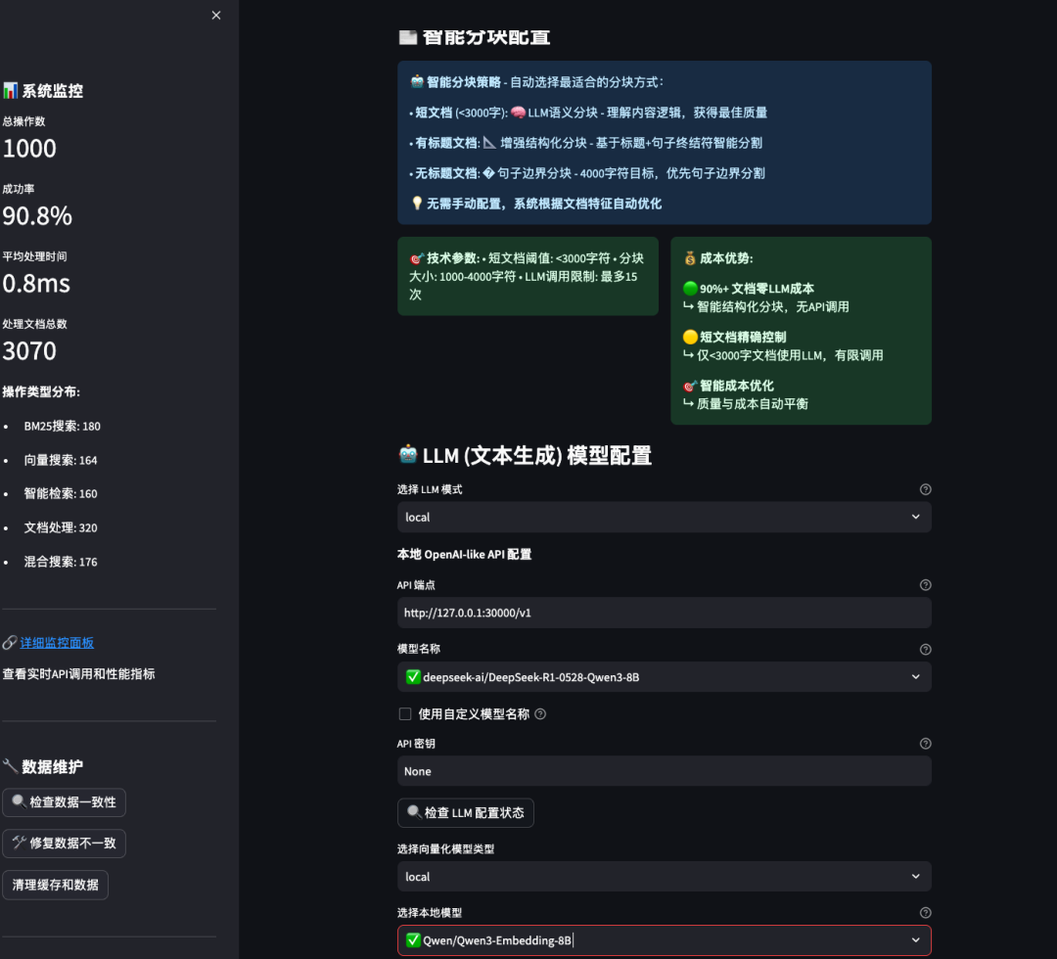The height and width of the screenshot is (959, 1057).
Task: Click the magnifier icon on 检查LLM配置状态
Action: tap(416, 812)
